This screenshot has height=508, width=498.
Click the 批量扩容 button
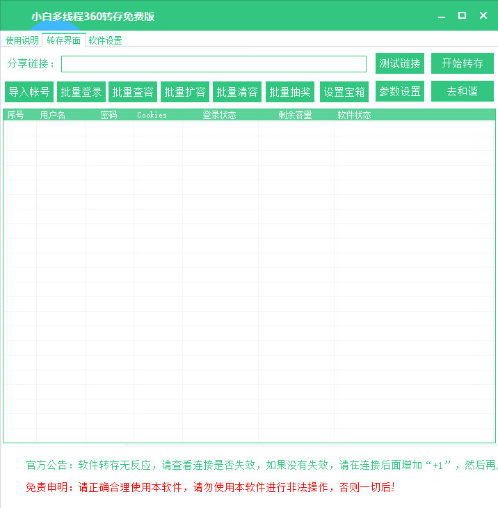tap(185, 92)
